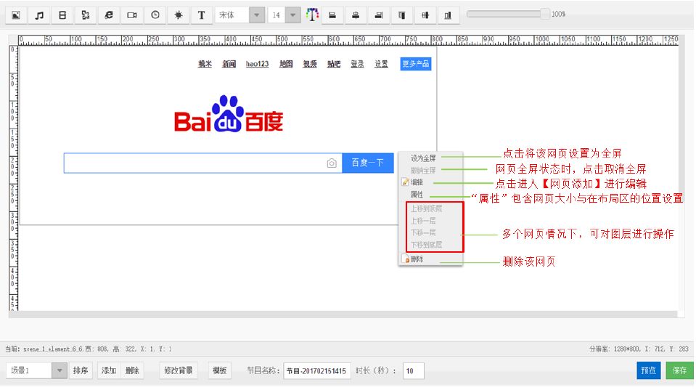Click the 修改背景 button

[179, 370]
